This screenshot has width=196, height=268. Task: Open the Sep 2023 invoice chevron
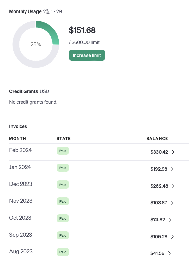coord(172,237)
